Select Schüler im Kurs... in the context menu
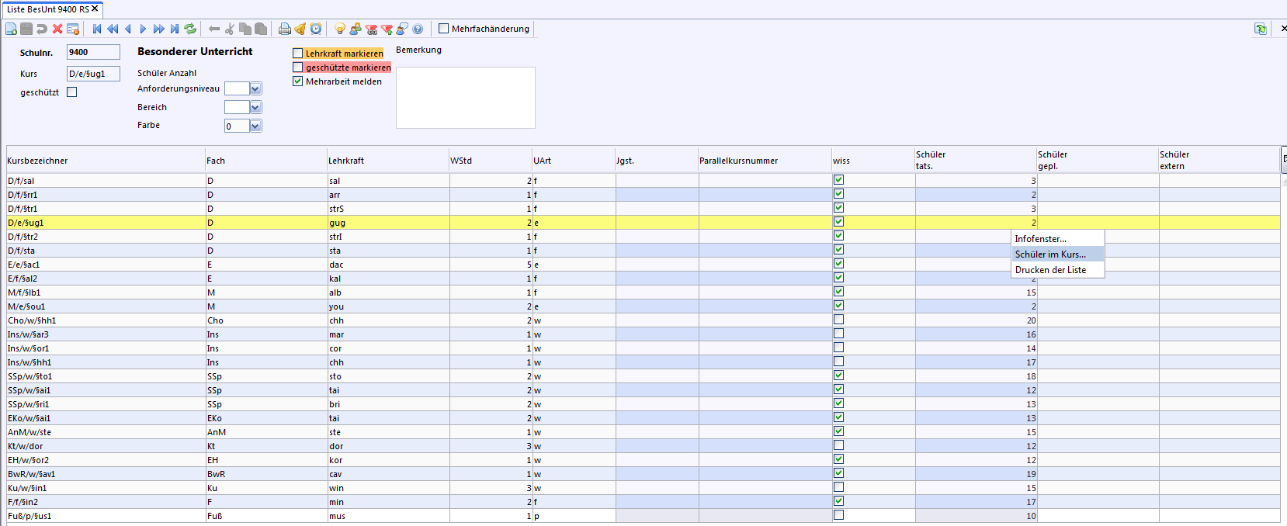 click(x=1057, y=254)
